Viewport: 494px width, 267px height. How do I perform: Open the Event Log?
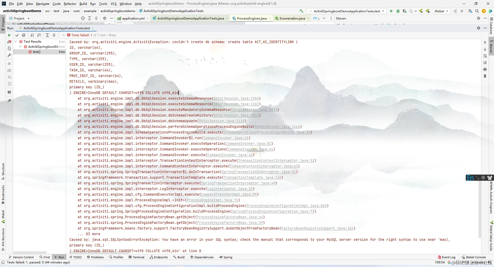click(x=446, y=257)
